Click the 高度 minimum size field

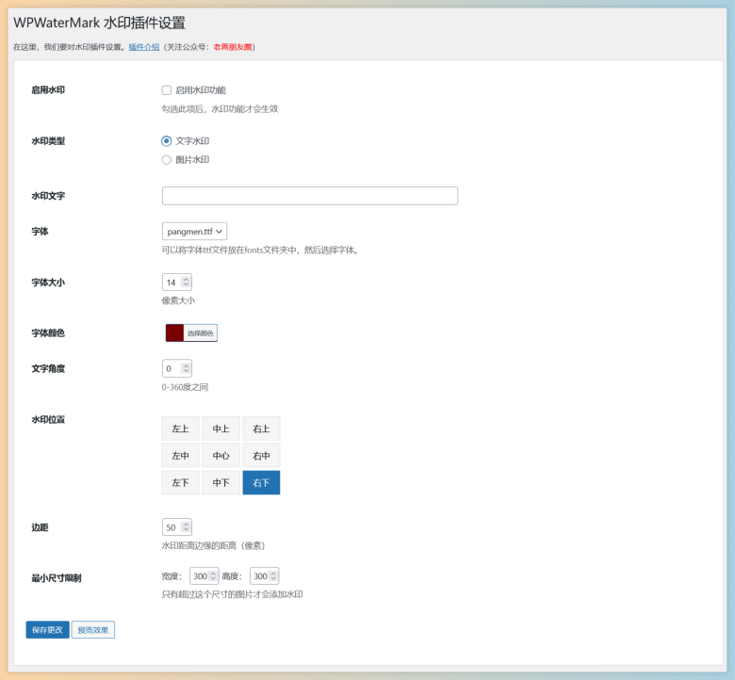265,576
